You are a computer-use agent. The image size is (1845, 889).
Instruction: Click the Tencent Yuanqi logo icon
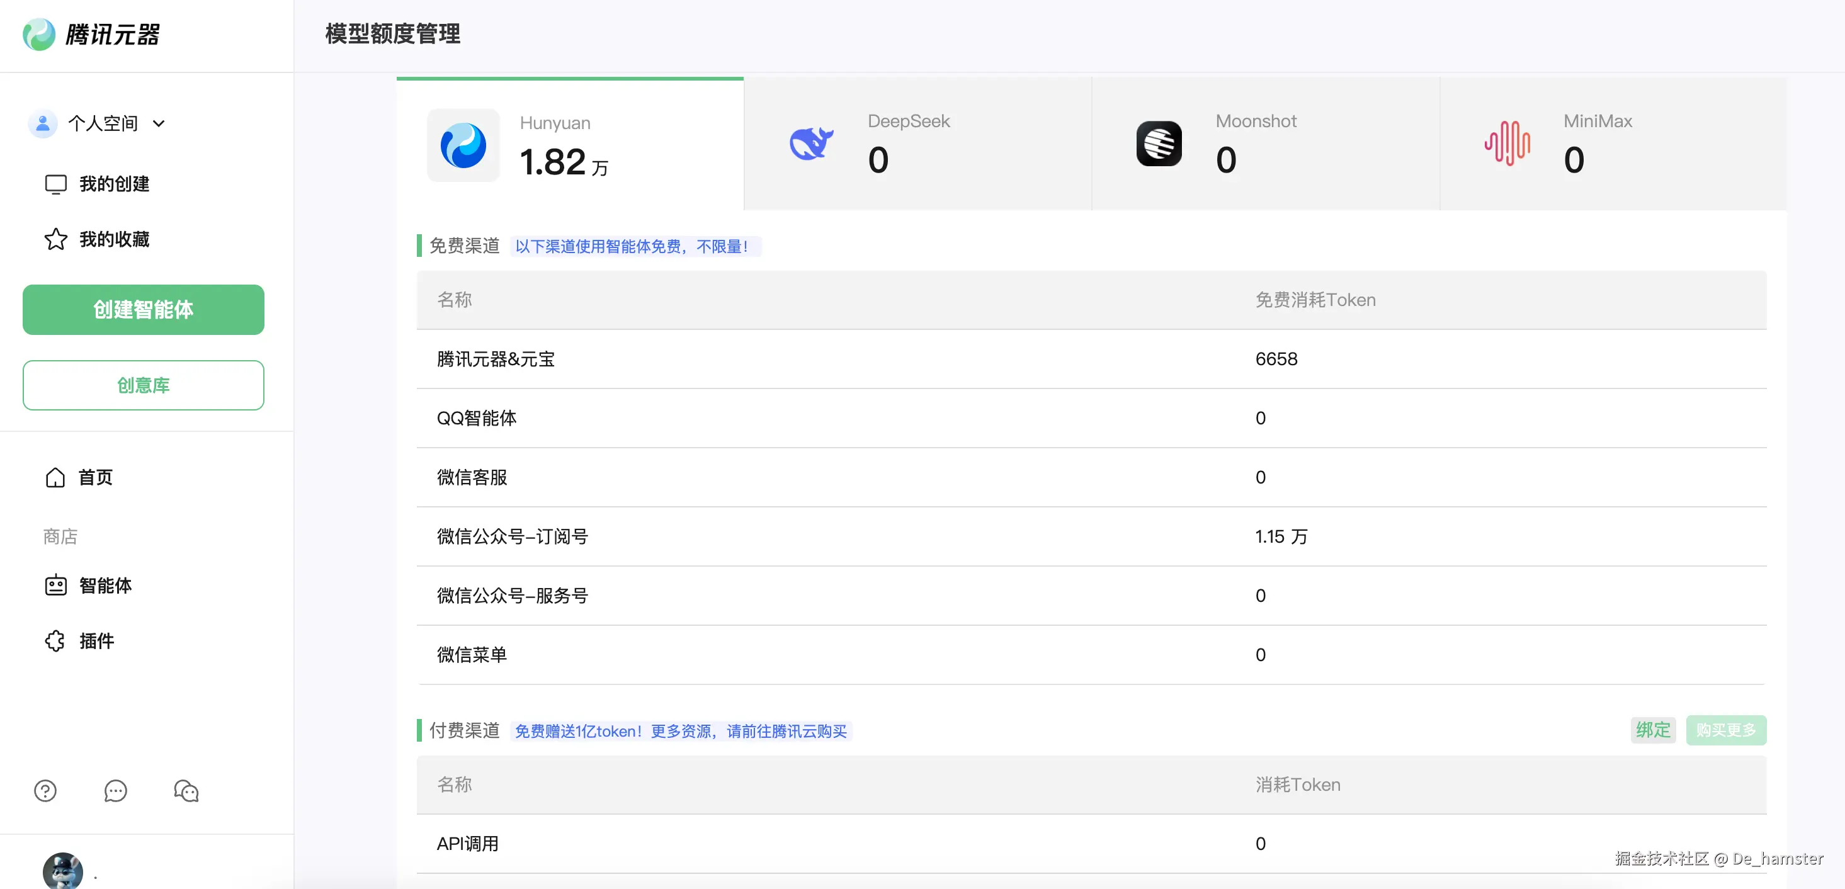point(38,35)
